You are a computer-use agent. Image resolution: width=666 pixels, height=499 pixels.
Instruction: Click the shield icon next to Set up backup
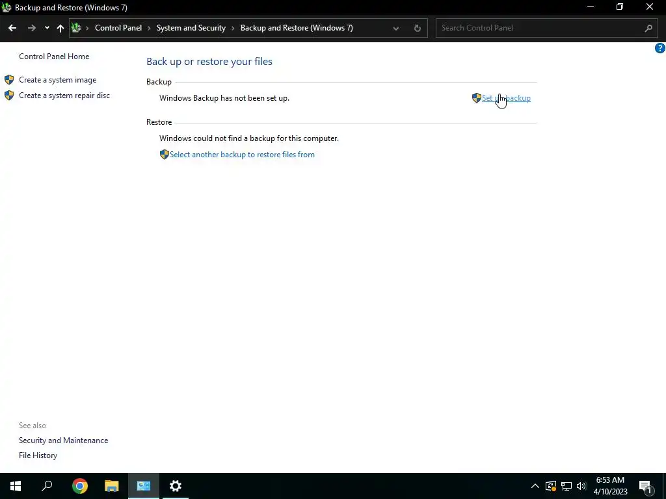pos(477,98)
